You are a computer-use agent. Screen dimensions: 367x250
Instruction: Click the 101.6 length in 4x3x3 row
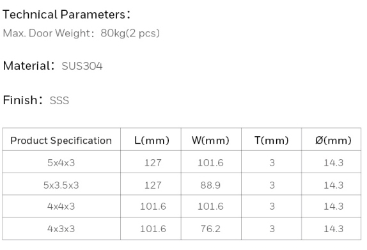pyautogui.click(x=153, y=229)
